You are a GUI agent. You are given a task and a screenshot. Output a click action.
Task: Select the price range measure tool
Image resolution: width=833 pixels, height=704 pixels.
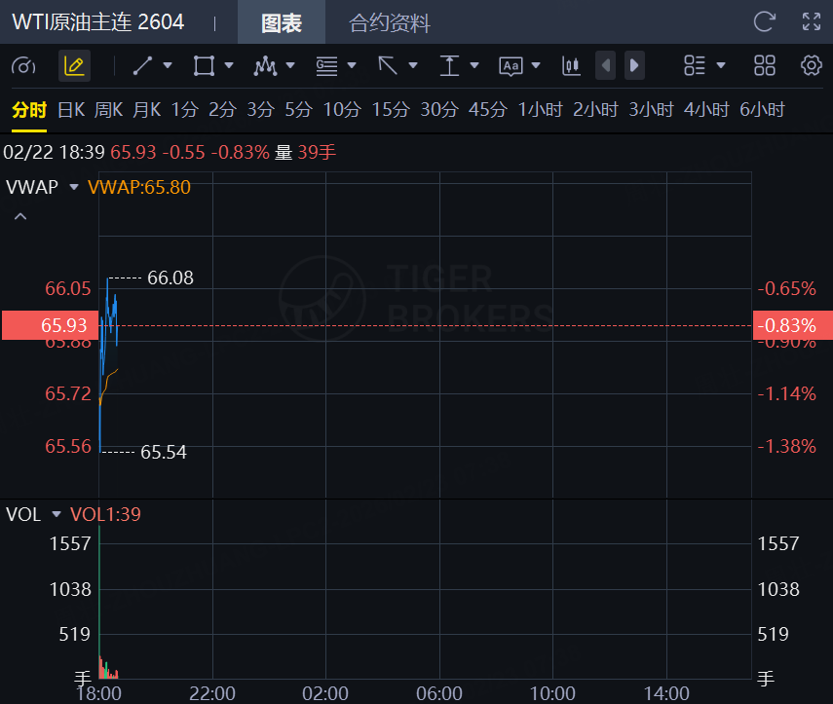pyautogui.click(x=449, y=66)
